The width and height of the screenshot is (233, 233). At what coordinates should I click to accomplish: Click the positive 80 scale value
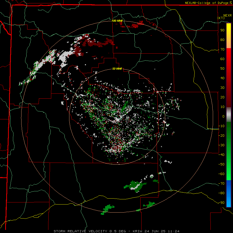coord(222,40)
